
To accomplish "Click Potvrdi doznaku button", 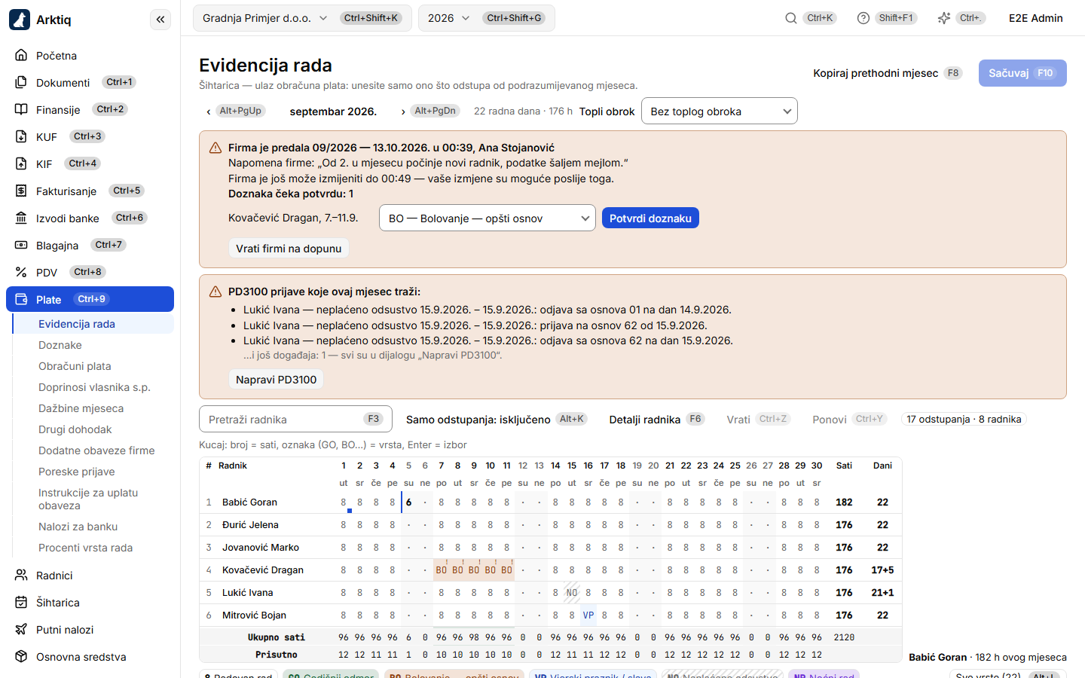I will click(650, 218).
